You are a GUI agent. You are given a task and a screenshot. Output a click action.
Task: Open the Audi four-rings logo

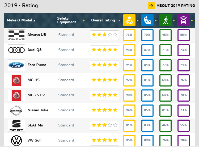(x=16, y=50)
